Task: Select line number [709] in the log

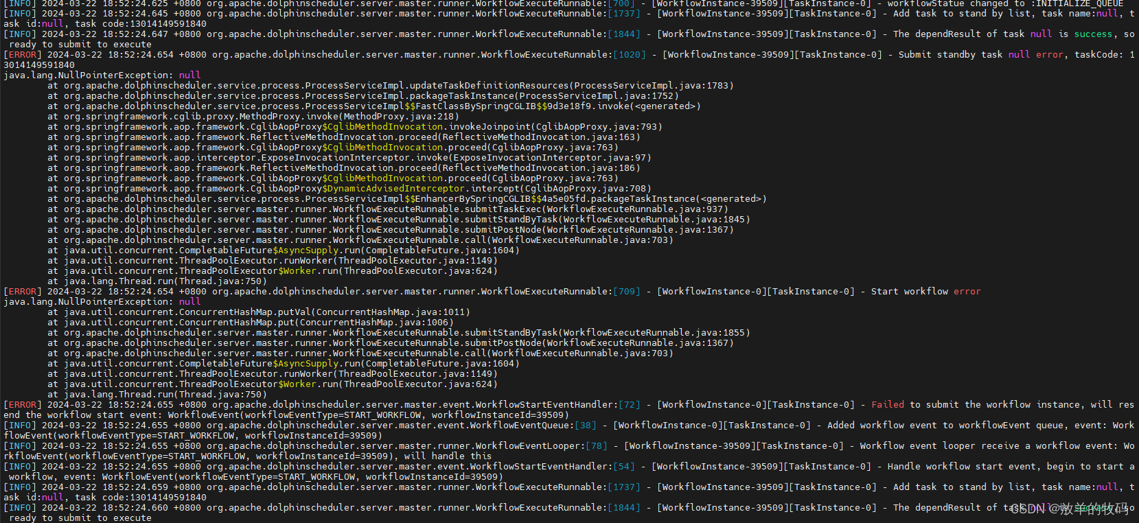Action: click(627, 291)
